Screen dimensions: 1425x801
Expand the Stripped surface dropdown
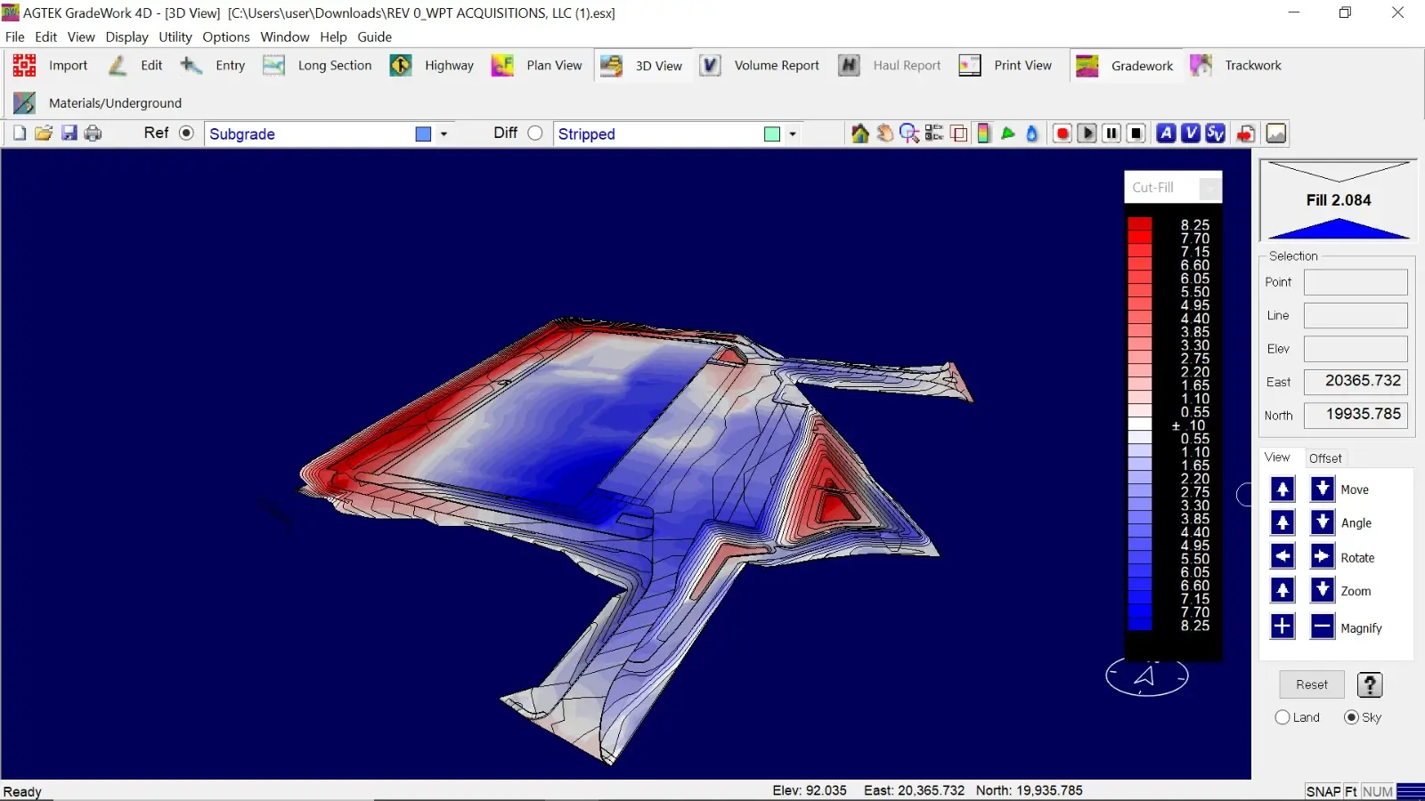pyautogui.click(x=793, y=134)
